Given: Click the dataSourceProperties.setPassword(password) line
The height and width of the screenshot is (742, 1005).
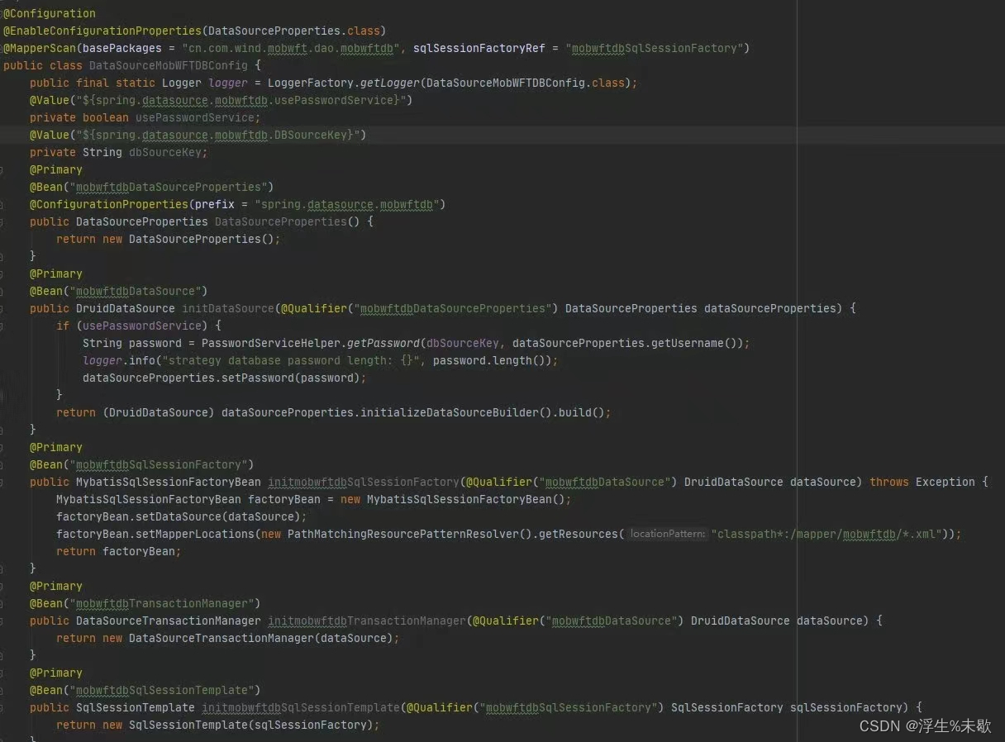Looking at the screenshot, I should [225, 378].
